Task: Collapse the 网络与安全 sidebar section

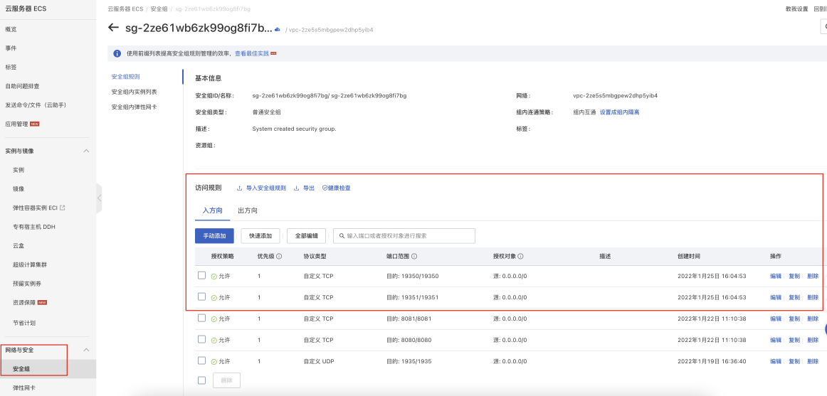Action: pos(87,350)
